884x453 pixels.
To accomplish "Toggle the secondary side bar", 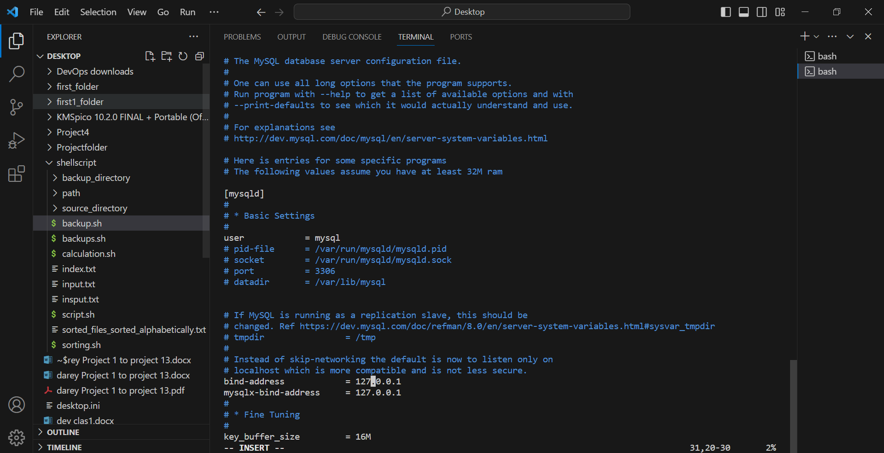I will pos(762,12).
